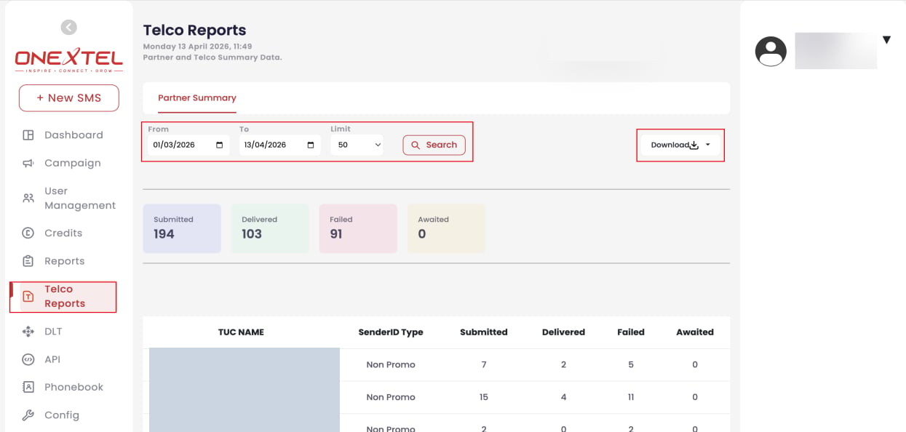The width and height of the screenshot is (906, 432).
Task: Open the Reports clipboard icon
Action: pos(28,261)
